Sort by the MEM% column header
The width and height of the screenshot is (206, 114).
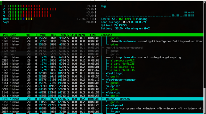pos(82,35)
